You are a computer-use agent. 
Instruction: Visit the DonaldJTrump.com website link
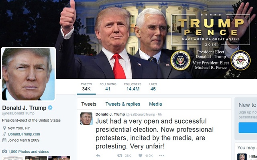24,134
